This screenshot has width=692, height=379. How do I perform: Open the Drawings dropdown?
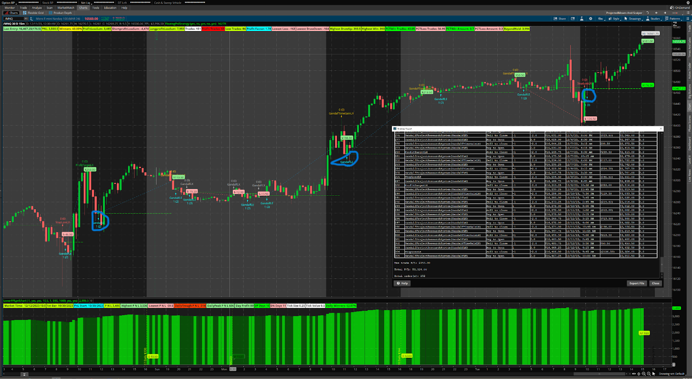[x=633, y=19]
